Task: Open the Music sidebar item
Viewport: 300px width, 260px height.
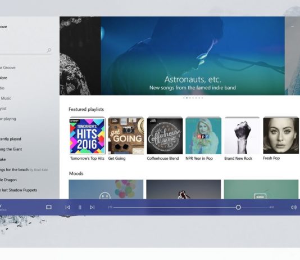Action: click(x=6, y=98)
